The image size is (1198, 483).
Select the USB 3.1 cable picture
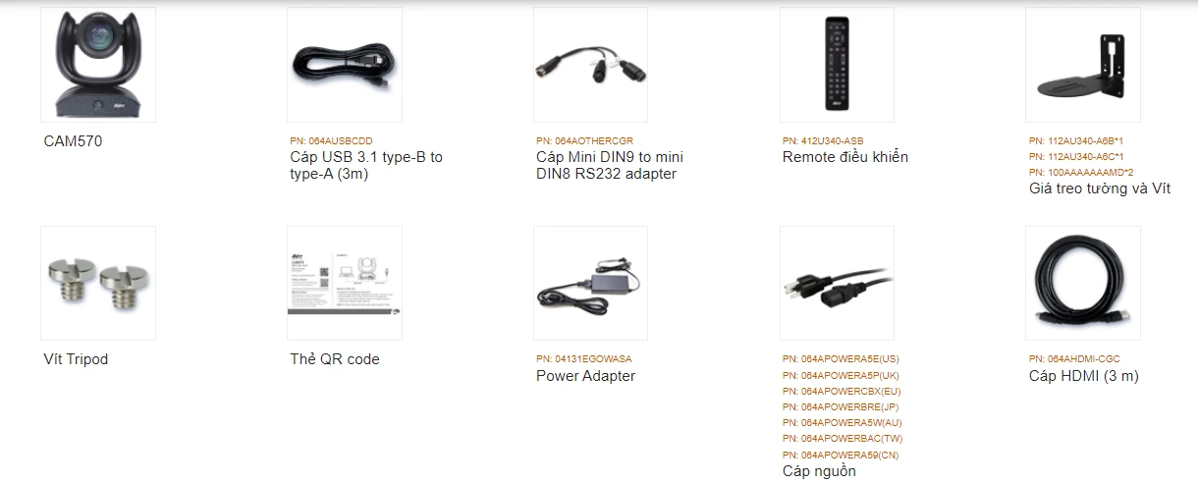345,65
